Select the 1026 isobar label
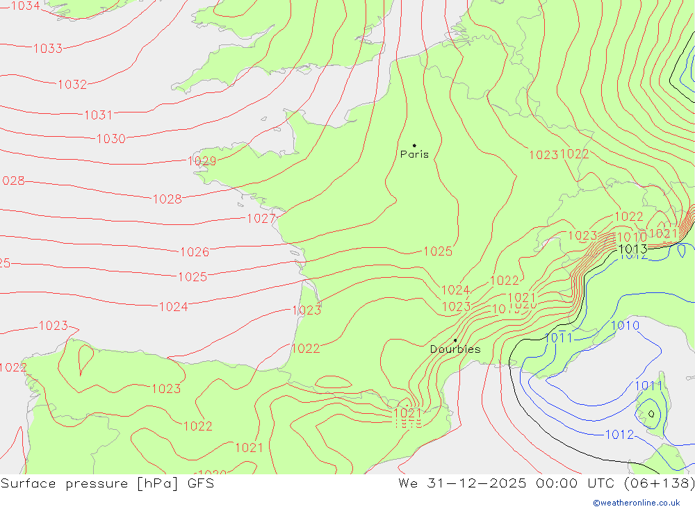 [195, 252]
